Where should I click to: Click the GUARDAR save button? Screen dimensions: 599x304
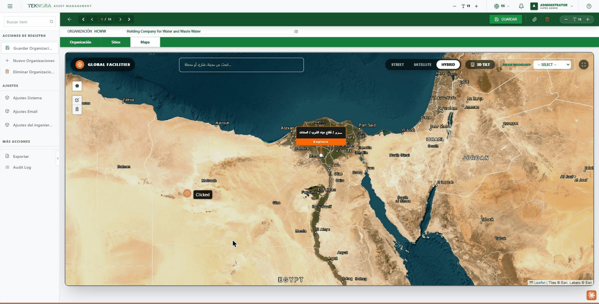point(506,19)
